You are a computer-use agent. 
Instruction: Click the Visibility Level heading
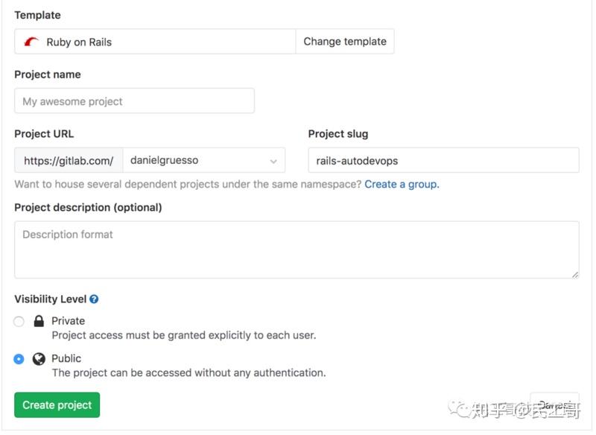(48, 299)
